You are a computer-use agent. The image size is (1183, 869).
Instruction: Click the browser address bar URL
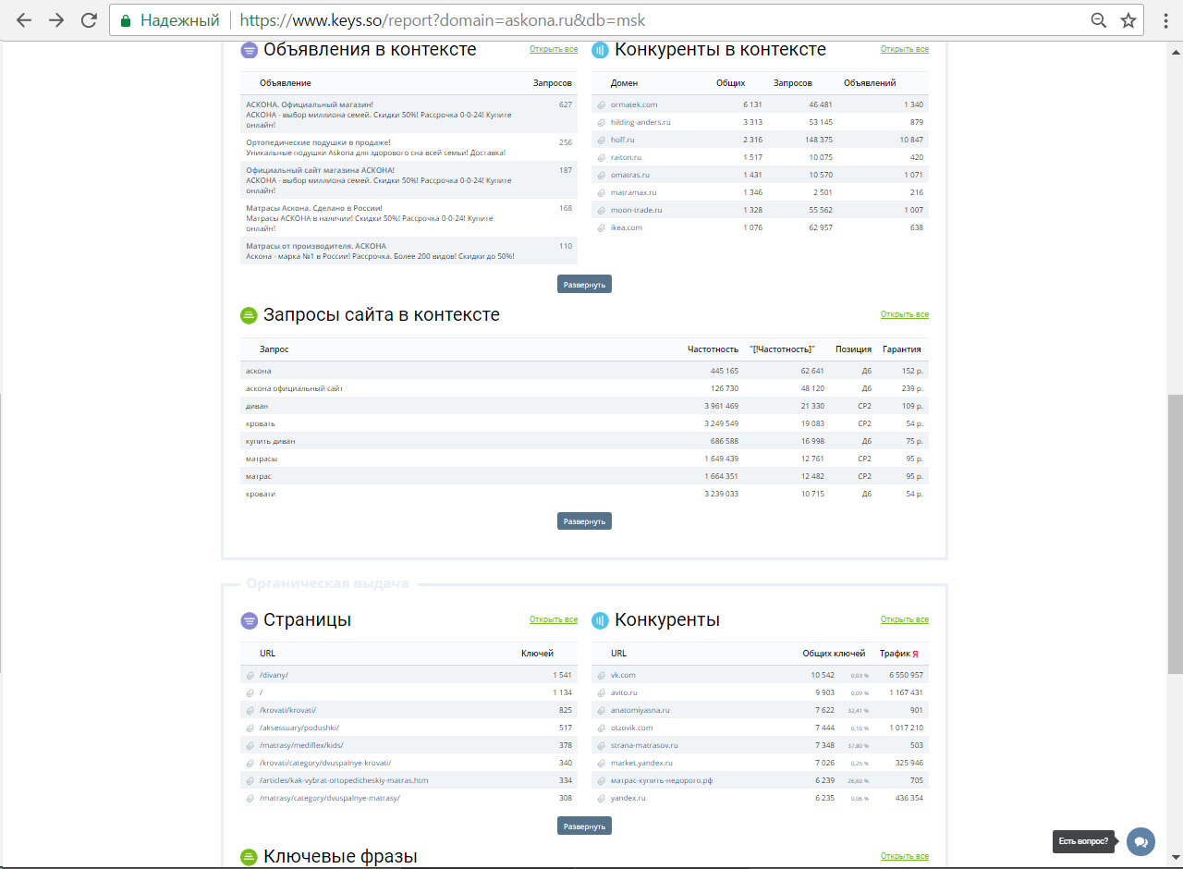(444, 20)
